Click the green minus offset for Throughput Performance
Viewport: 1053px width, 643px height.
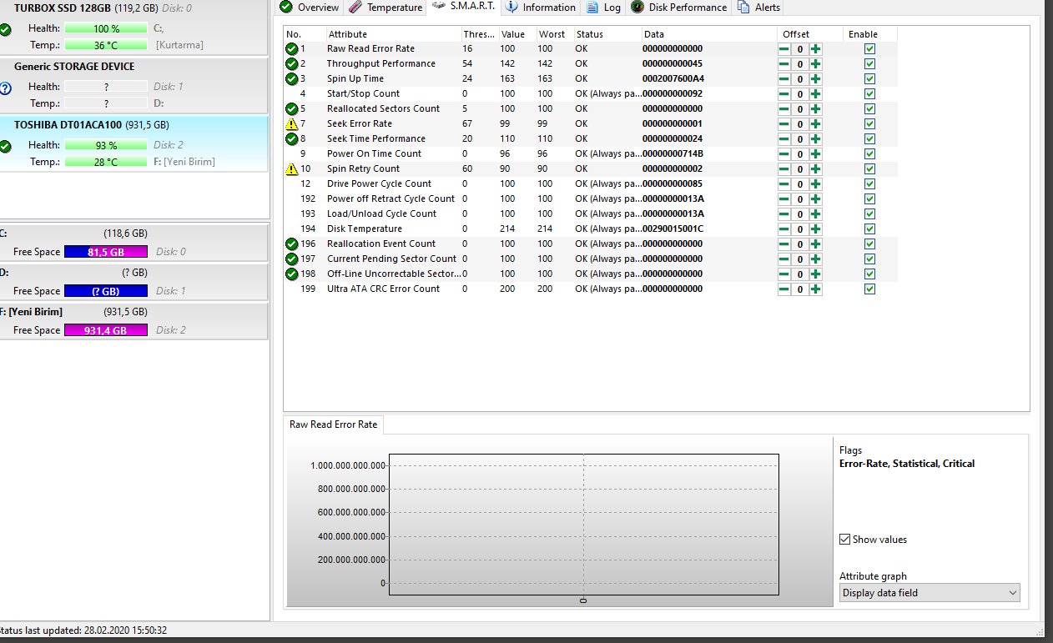tap(784, 63)
